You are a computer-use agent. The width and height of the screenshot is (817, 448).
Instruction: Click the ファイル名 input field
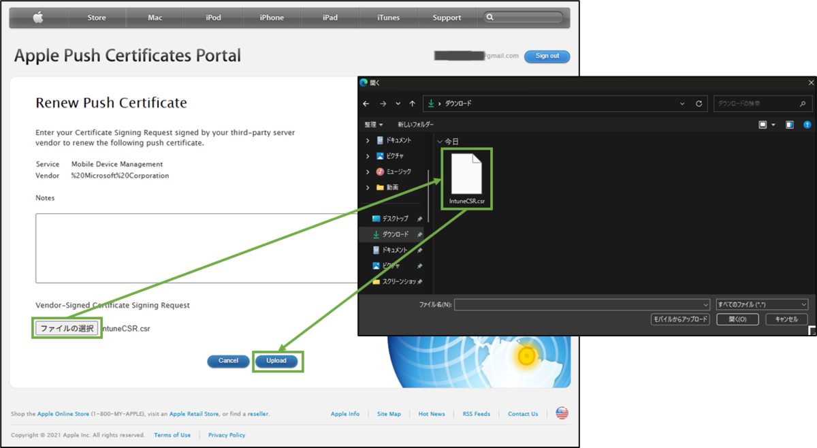[x=578, y=305]
